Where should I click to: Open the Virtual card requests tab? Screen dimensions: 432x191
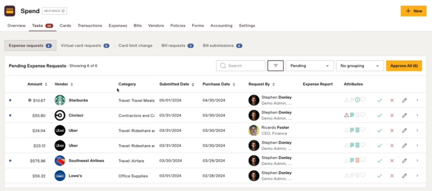(85, 45)
